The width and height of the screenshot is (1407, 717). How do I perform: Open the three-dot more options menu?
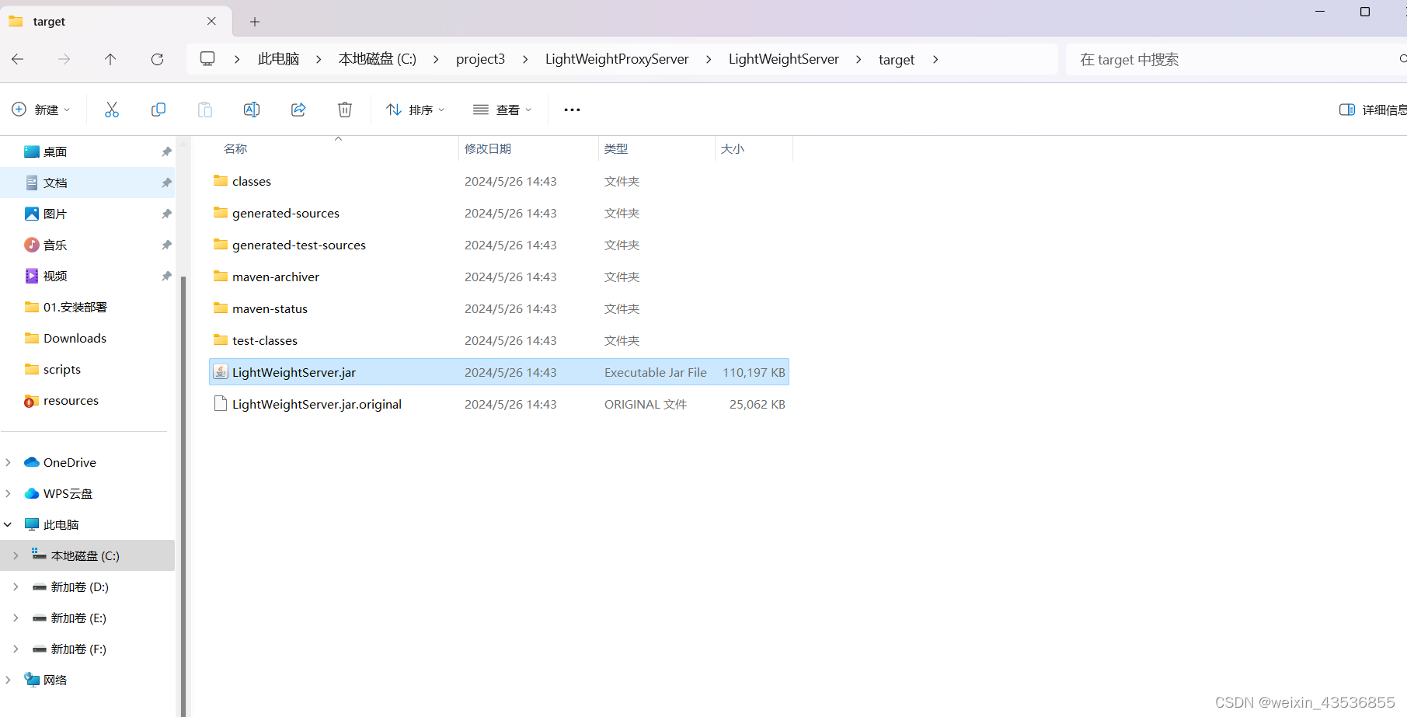[572, 110]
